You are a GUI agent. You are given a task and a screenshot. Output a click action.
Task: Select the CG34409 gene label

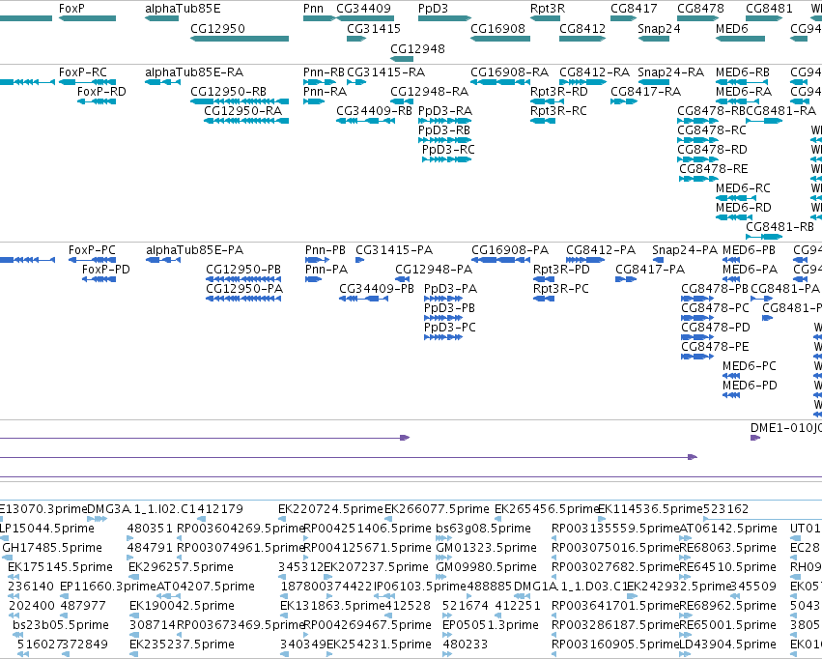pyautogui.click(x=364, y=9)
